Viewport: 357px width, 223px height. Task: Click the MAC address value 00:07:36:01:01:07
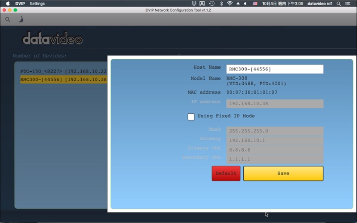click(x=252, y=92)
